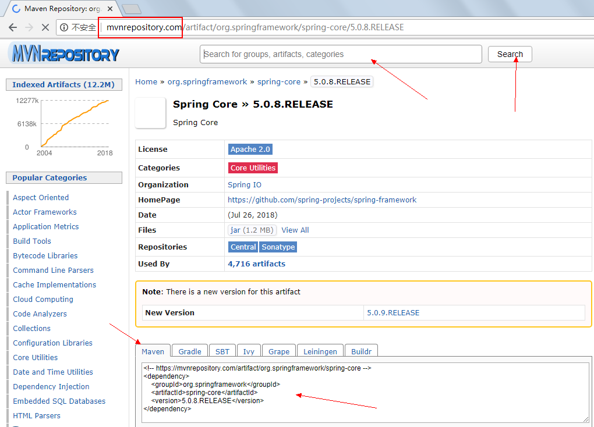Image resolution: width=594 pixels, height=427 pixels.
Task: Click the Indexed Artifacts (12.2M) header
Action: click(x=63, y=84)
